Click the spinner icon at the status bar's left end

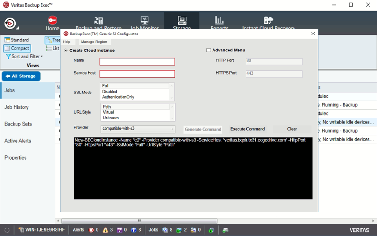(x=7, y=230)
